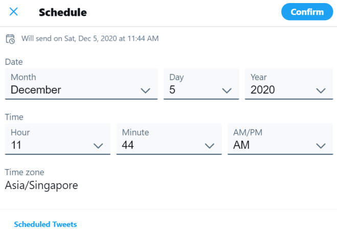The width and height of the screenshot is (337, 235).
Task: Close the Schedule dialog with the X icon
Action: 13,12
